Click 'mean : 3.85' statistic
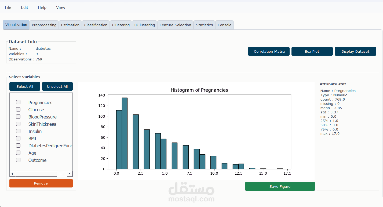The width and height of the screenshot is (383, 207). 331,108
